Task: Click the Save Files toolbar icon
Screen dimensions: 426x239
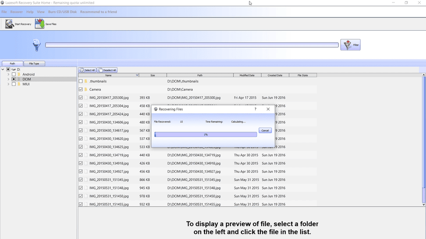Action: pos(39,24)
